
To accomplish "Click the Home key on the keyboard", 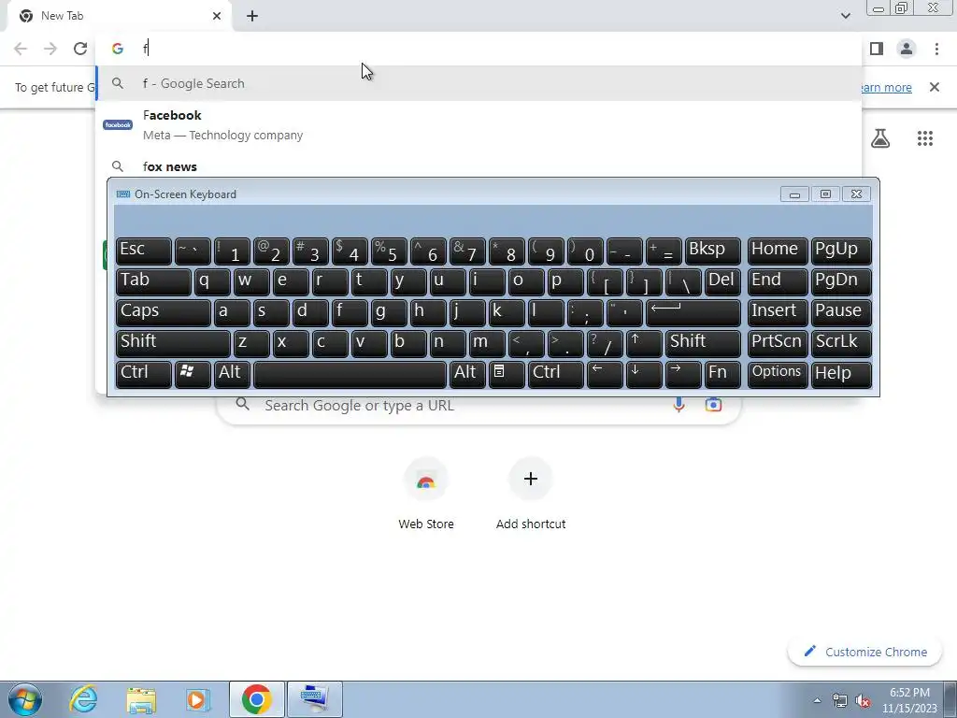I will point(778,251).
